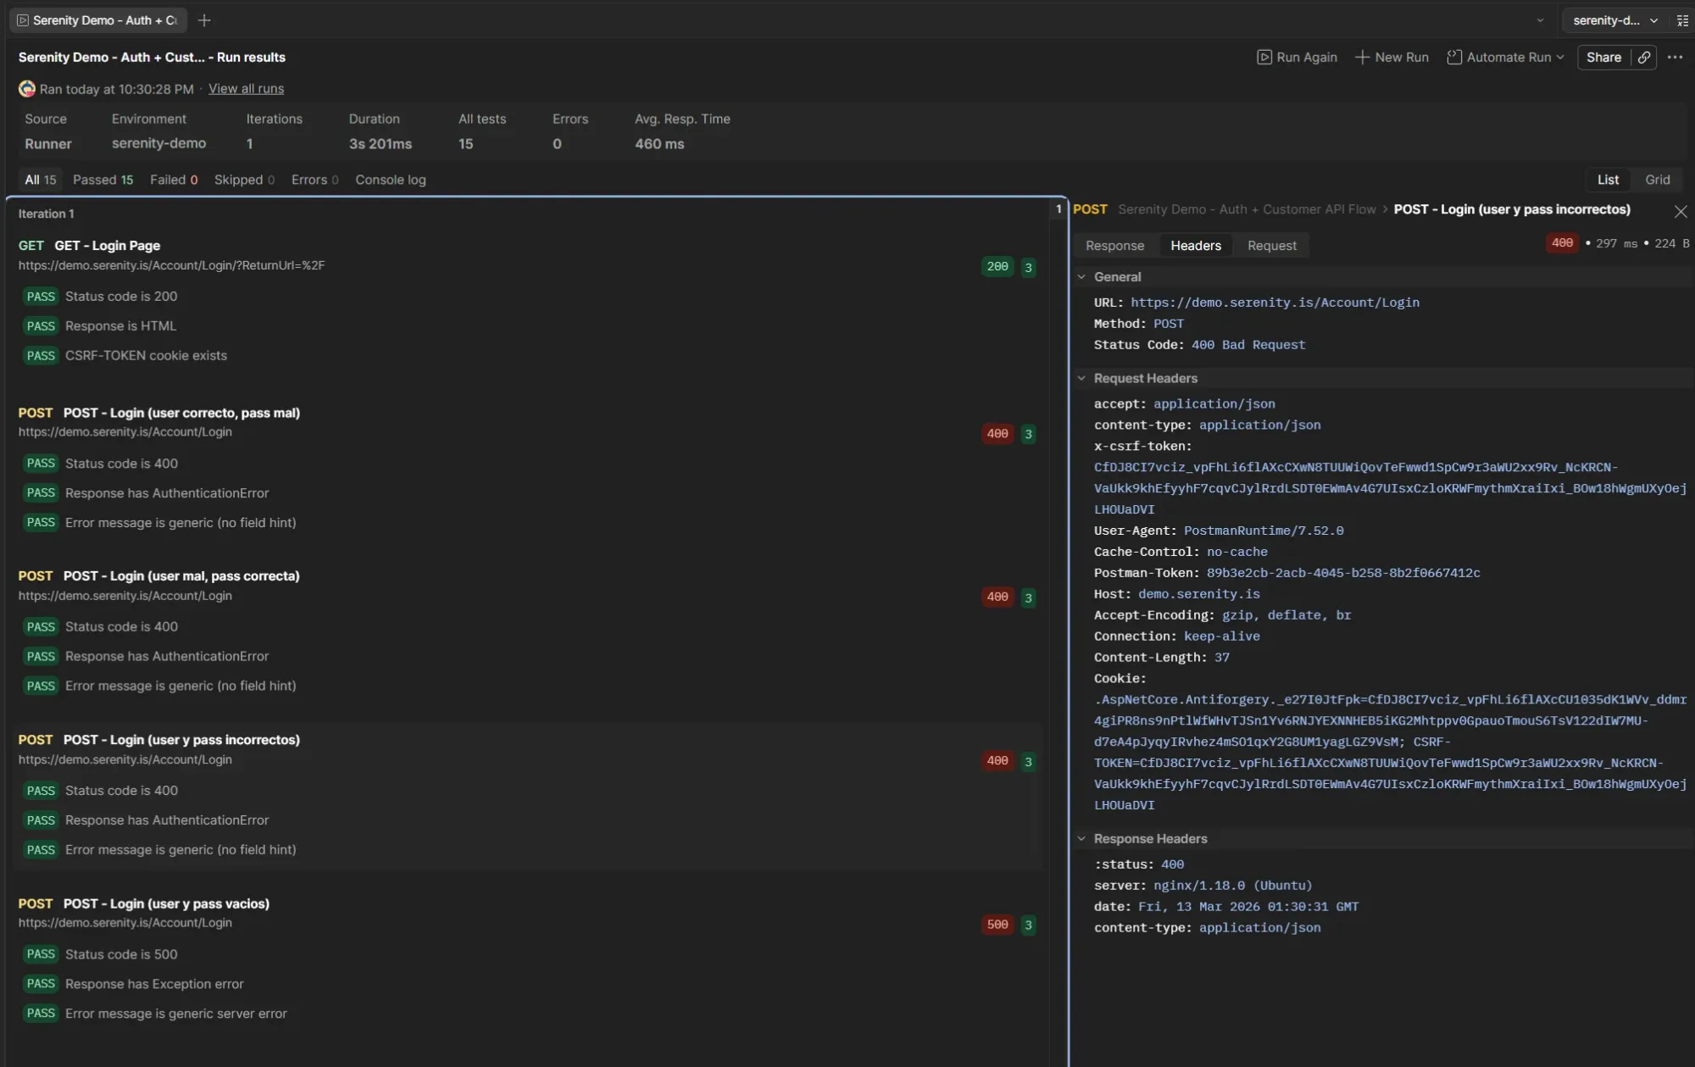Collapse the General section
The image size is (1695, 1067).
1081,276
